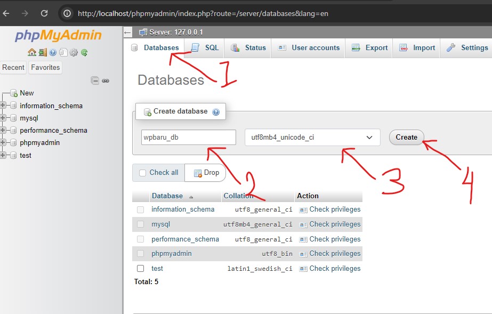Select the information_schema row checkbox

(x=140, y=210)
